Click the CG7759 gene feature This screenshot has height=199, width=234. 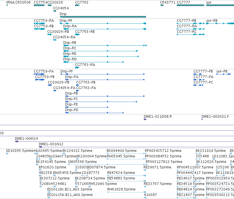39,5
